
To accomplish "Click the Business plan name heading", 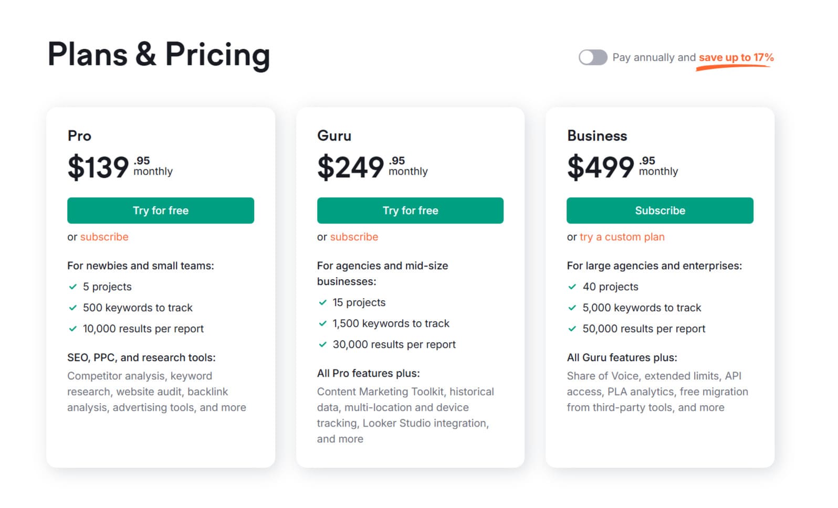I will (x=597, y=136).
